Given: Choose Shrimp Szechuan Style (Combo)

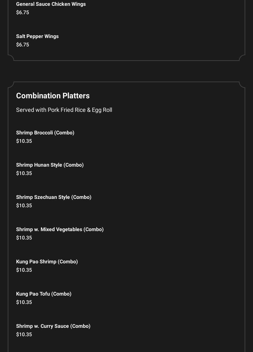Looking at the screenshot, I should pyautogui.click(x=54, y=197).
